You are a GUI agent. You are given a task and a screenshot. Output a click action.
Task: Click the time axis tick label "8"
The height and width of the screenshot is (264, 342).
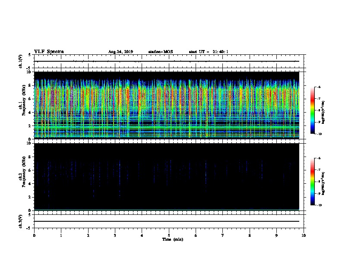tap(250, 236)
